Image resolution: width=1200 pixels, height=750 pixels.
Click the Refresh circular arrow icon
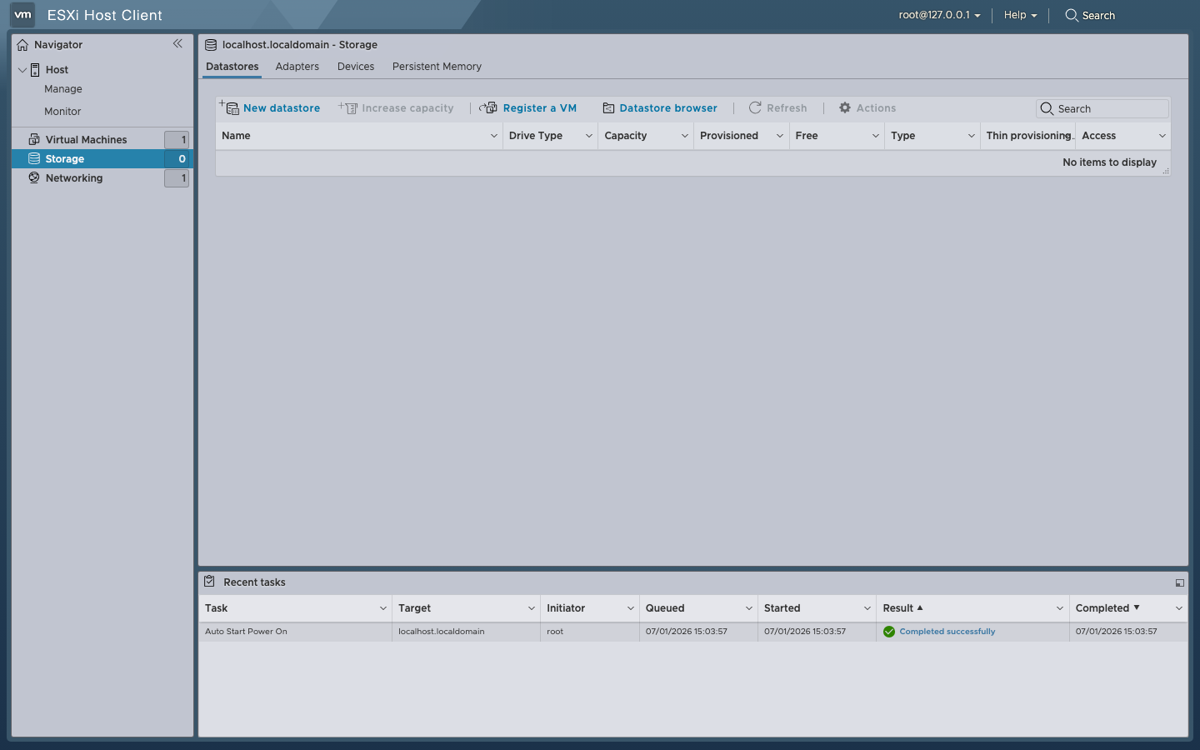(x=755, y=107)
